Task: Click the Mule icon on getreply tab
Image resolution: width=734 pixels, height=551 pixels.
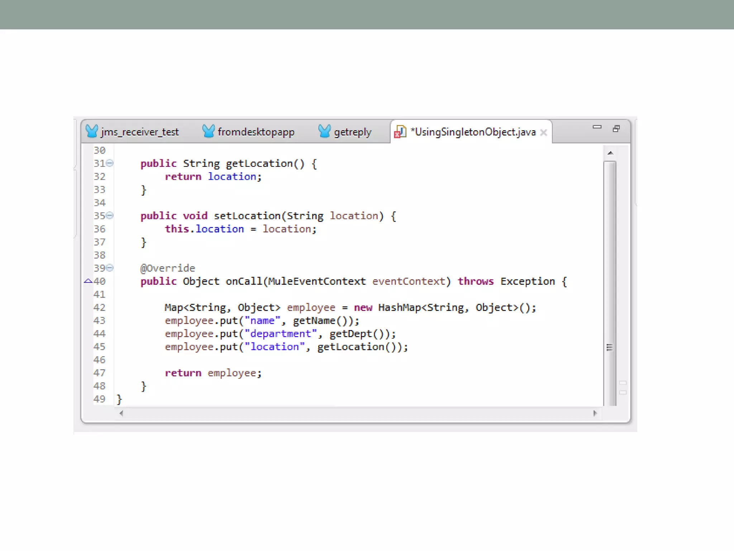Action: pos(324,131)
